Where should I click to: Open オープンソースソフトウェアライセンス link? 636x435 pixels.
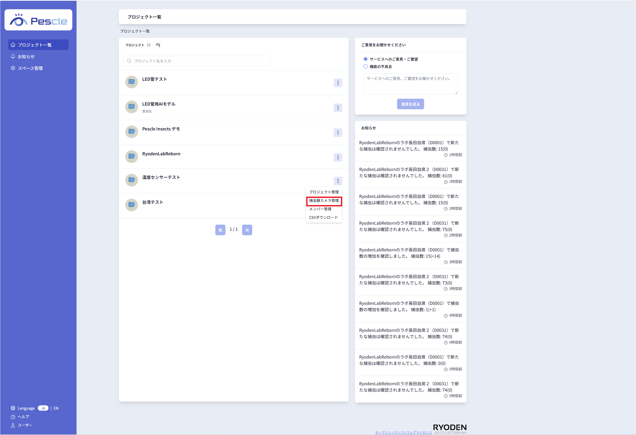[403, 432]
